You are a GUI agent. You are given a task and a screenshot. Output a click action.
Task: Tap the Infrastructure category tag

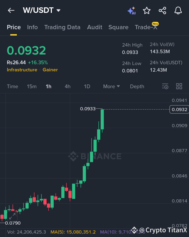pyautogui.click(x=22, y=70)
